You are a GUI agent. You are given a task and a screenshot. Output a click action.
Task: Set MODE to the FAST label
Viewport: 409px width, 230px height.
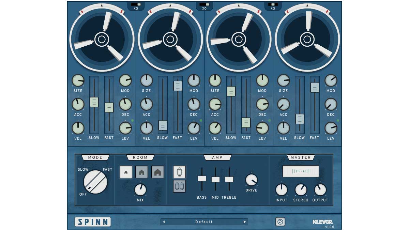coord(108,169)
